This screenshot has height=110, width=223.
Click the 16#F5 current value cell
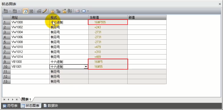click(108, 62)
